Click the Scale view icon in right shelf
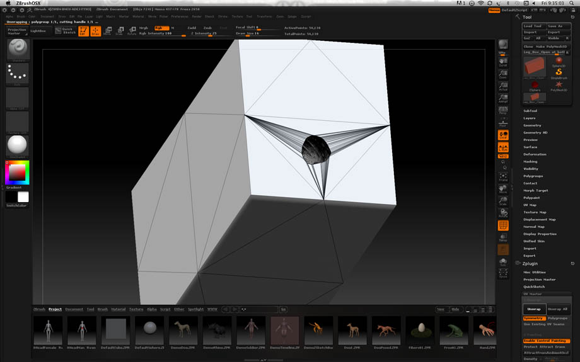This screenshot has width=580, height=362. click(x=503, y=201)
